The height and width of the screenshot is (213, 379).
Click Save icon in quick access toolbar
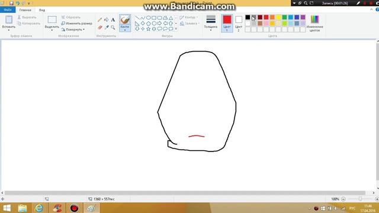pos(11,3)
